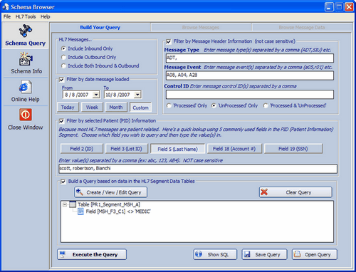Choose Field 5 (Last Name) button
This screenshot has height=272, width=356.
[x=177, y=149]
